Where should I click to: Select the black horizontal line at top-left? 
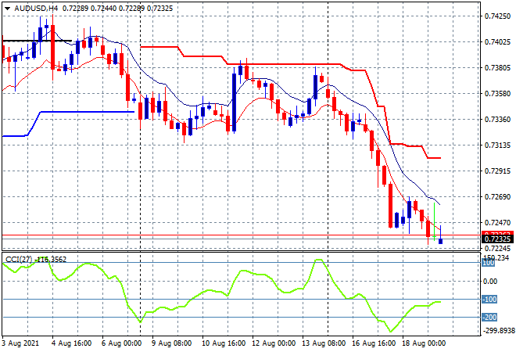[x=37, y=41]
